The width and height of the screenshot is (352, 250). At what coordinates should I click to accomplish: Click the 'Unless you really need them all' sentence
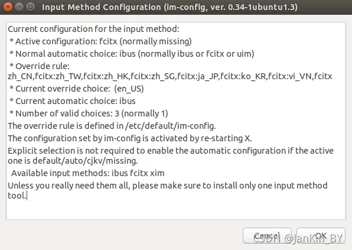click(x=168, y=190)
